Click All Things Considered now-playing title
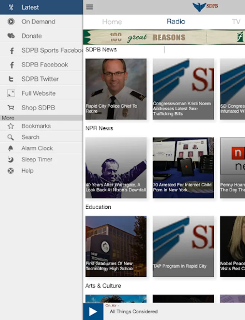The height and width of the screenshot is (320, 245). (134, 311)
